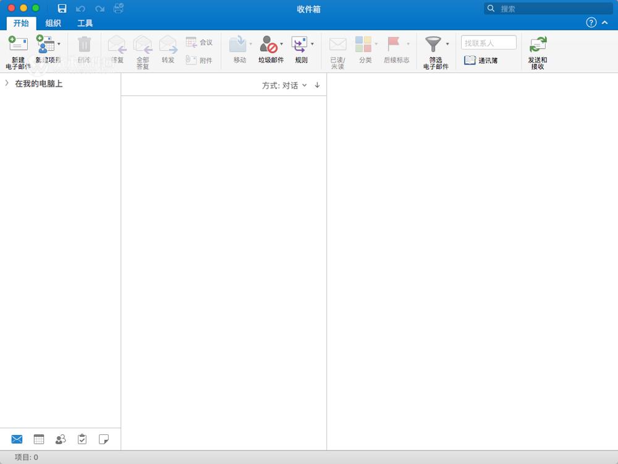Open the Tasks view icon
This screenshot has height=464, width=618.
82,439
